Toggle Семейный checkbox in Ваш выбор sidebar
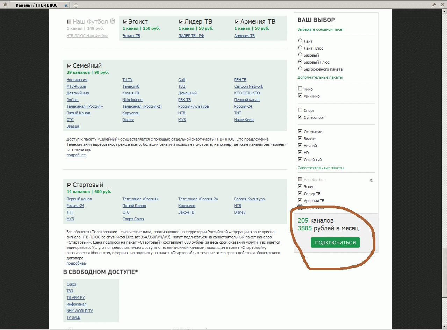The height and width of the screenshot is (330, 447). click(300, 159)
